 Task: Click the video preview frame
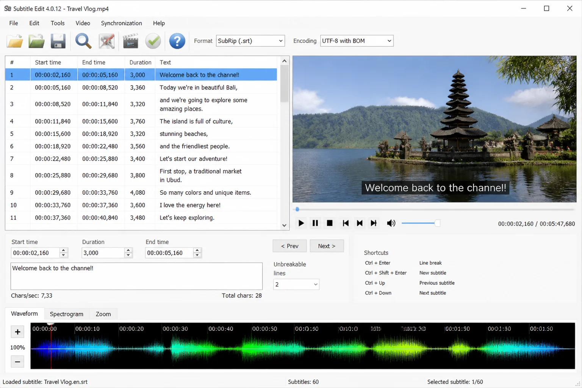point(435,129)
